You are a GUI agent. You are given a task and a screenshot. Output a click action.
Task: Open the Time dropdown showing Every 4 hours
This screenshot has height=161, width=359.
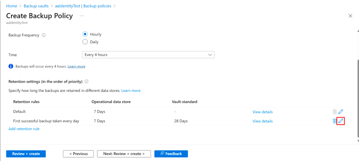148,55
